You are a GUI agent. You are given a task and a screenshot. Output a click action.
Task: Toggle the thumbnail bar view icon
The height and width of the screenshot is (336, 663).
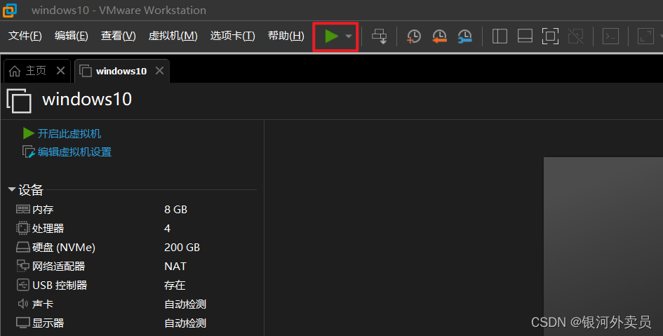(x=525, y=36)
